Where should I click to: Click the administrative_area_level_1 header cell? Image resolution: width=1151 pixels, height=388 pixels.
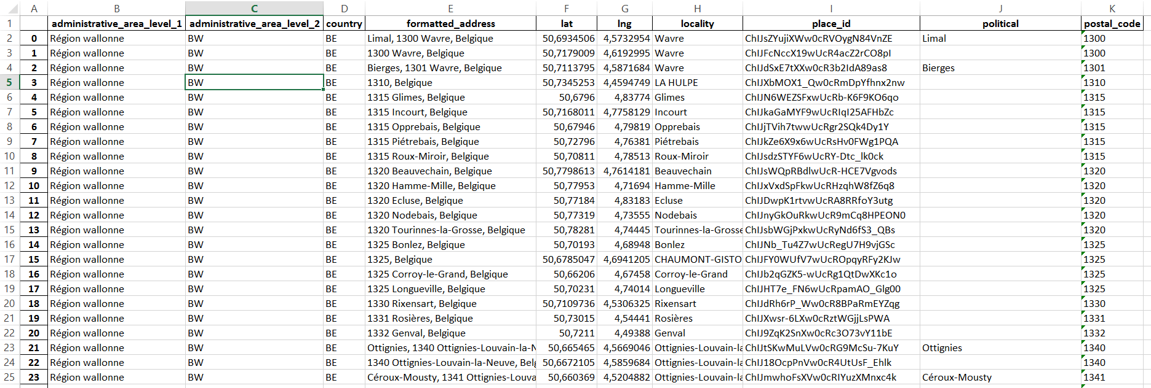point(116,23)
